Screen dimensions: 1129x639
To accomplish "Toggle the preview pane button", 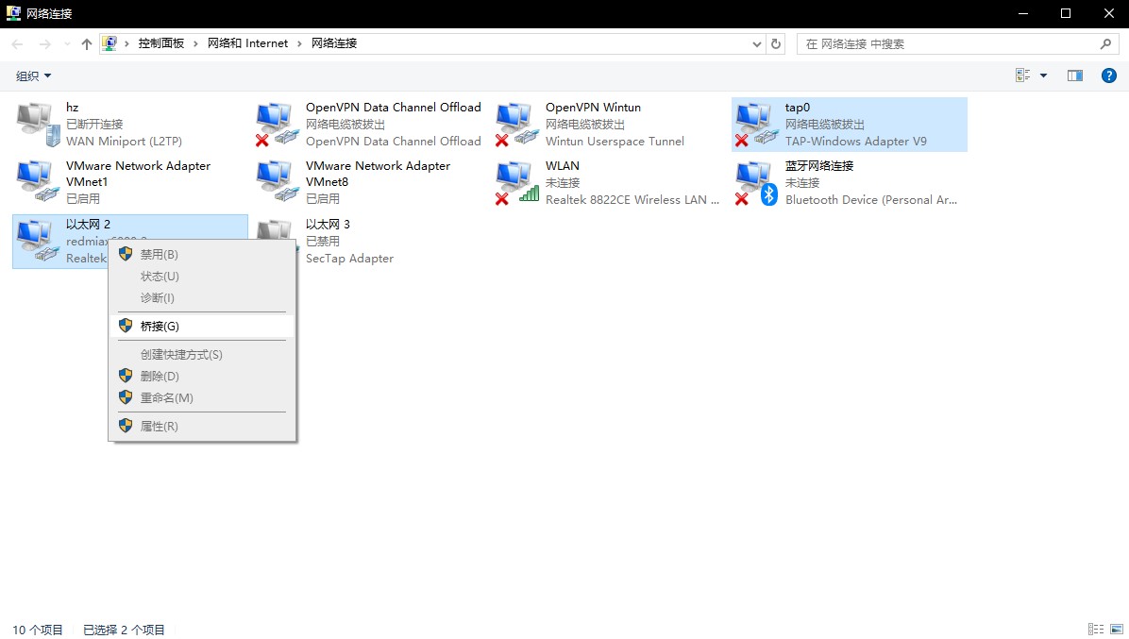I will (1074, 76).
